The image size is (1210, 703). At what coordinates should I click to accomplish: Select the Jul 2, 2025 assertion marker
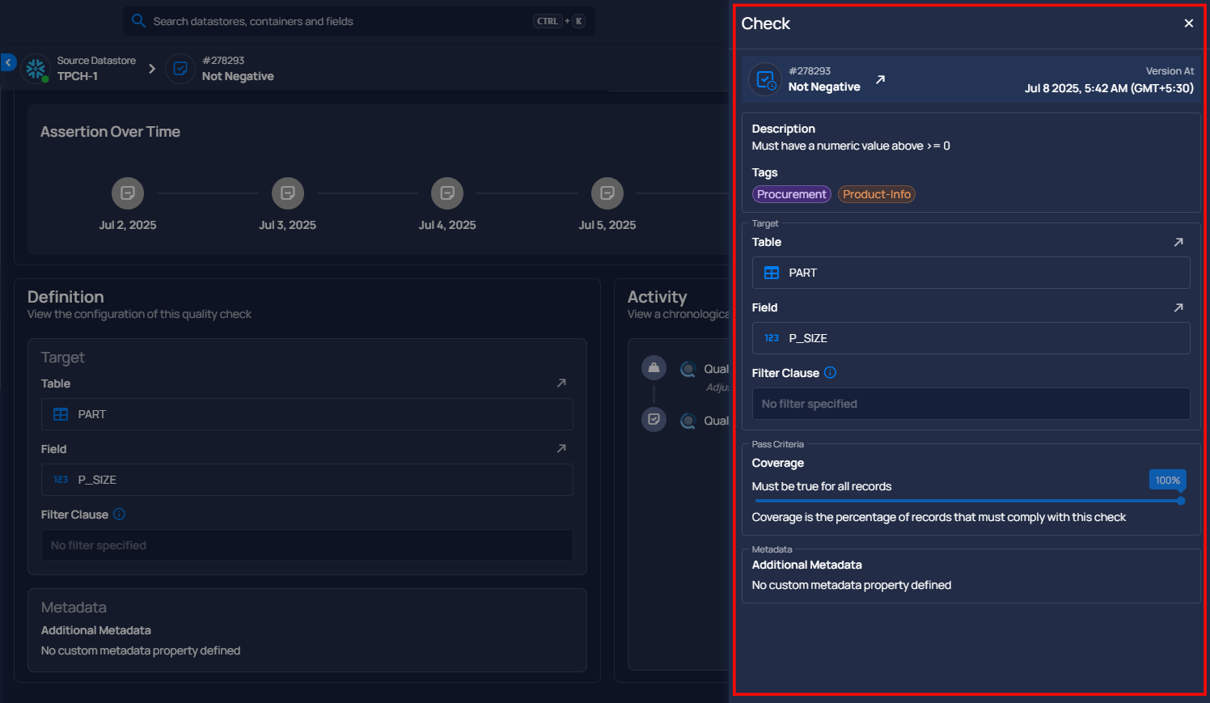tap(128, 193)
